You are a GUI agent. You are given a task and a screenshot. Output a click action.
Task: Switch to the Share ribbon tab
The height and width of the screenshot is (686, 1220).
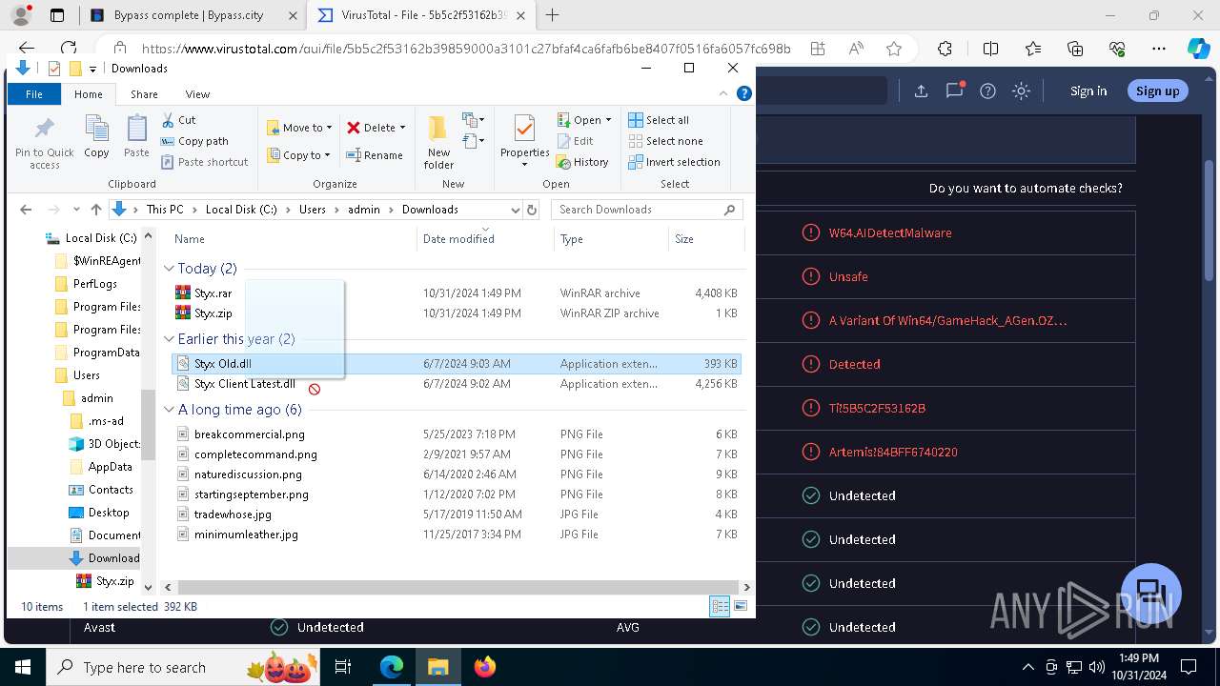pos(144,94)
